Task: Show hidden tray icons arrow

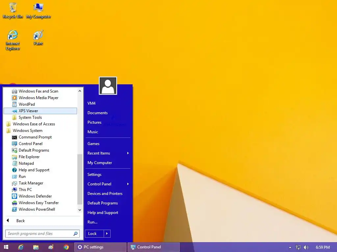Action: click(x=290, y=247)
